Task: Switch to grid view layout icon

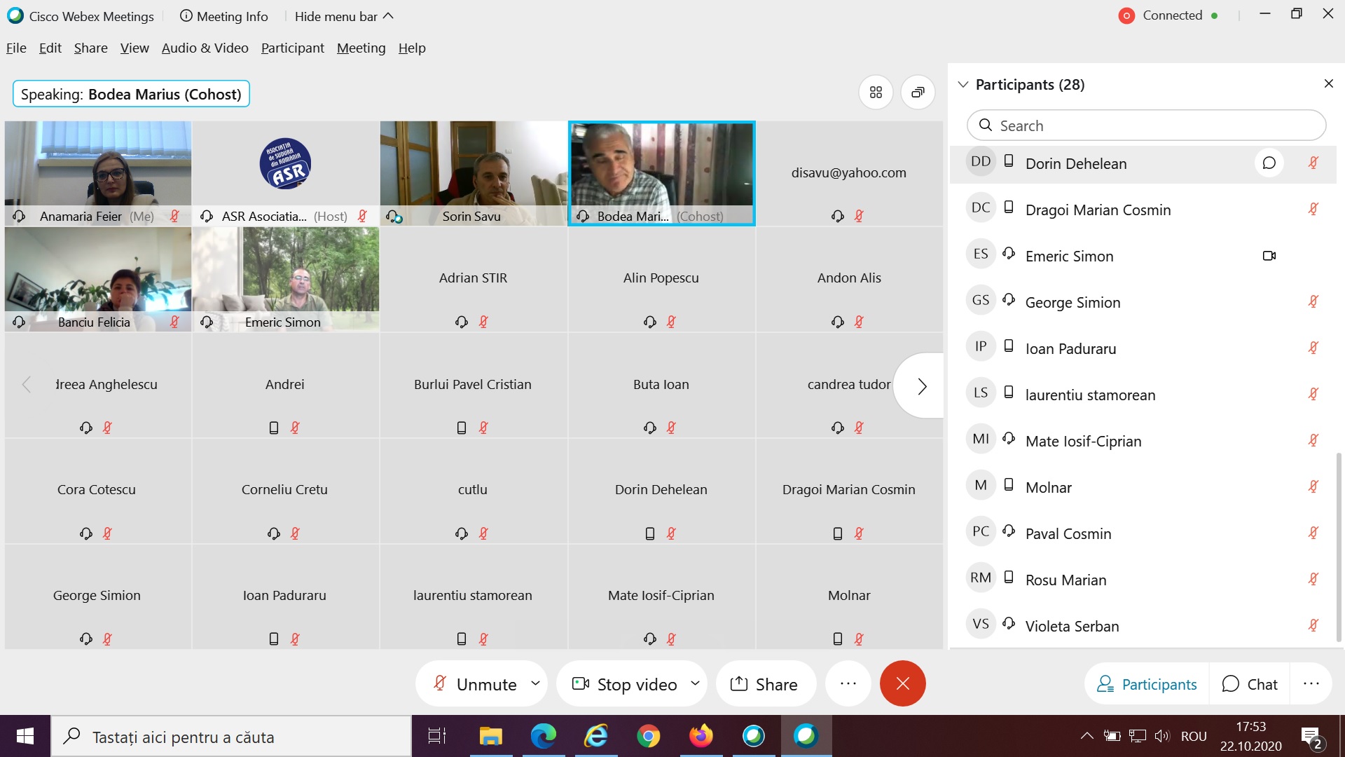Action: tap(876, 93)
